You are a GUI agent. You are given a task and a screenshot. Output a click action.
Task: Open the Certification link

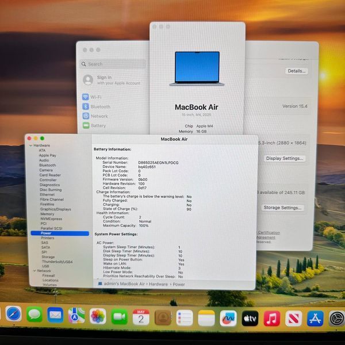(x=269, y=232)
